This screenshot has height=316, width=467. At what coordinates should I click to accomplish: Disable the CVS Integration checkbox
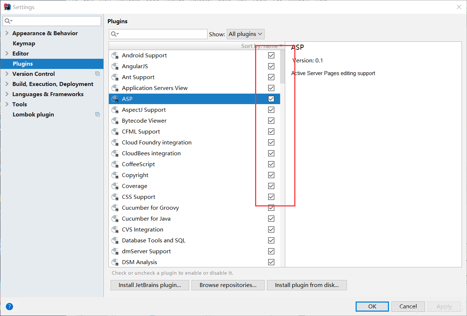pyautogui.click(x=271, y=230)
